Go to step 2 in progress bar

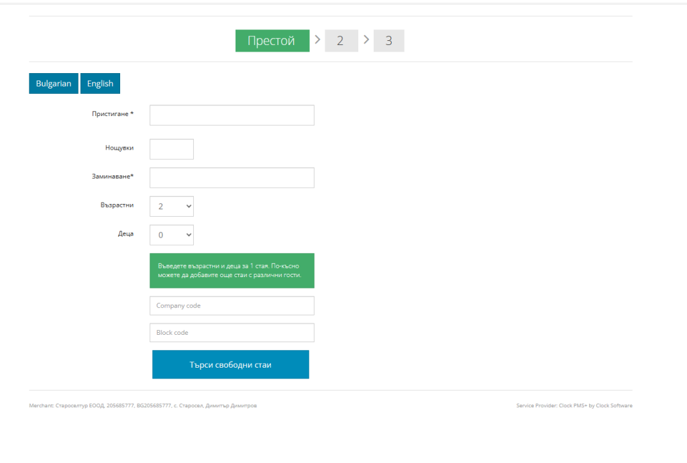(x=341, y=41)
